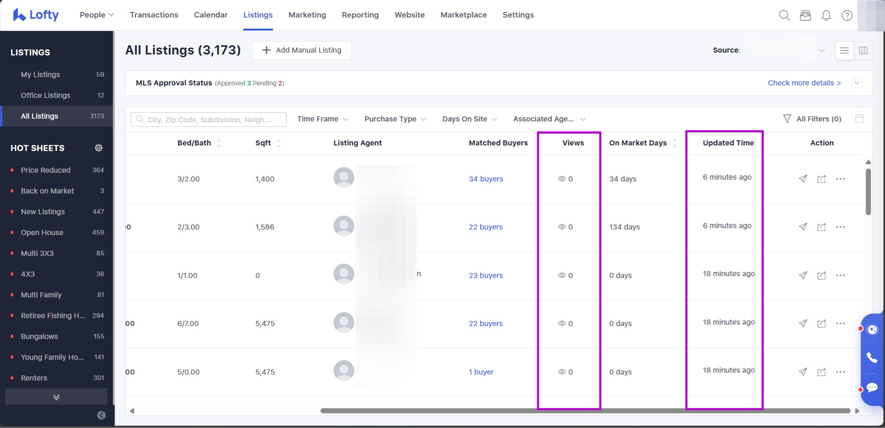The height and width of the screenshot is (428, 885).
Task: Click the search magnifier icon in header
Action: point(784,15)
